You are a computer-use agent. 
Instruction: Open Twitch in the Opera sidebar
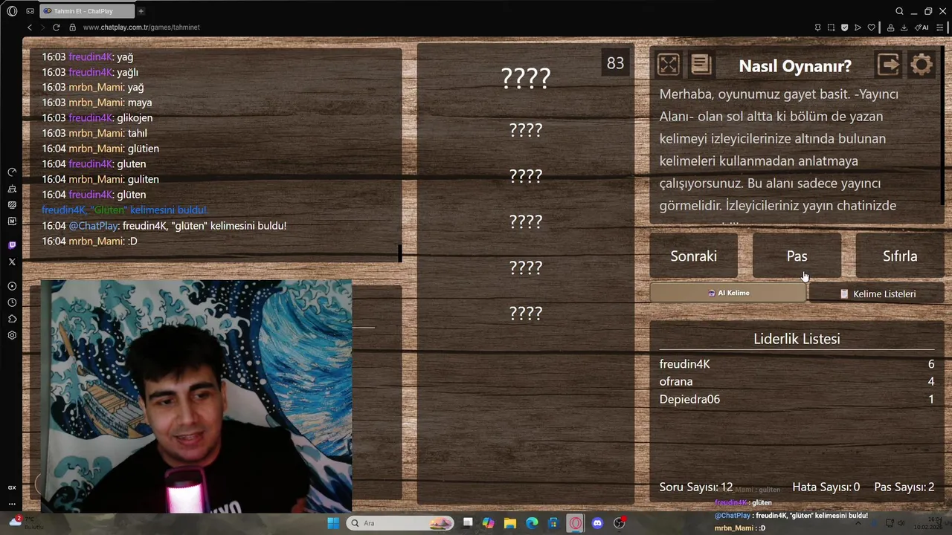point(12,245)
